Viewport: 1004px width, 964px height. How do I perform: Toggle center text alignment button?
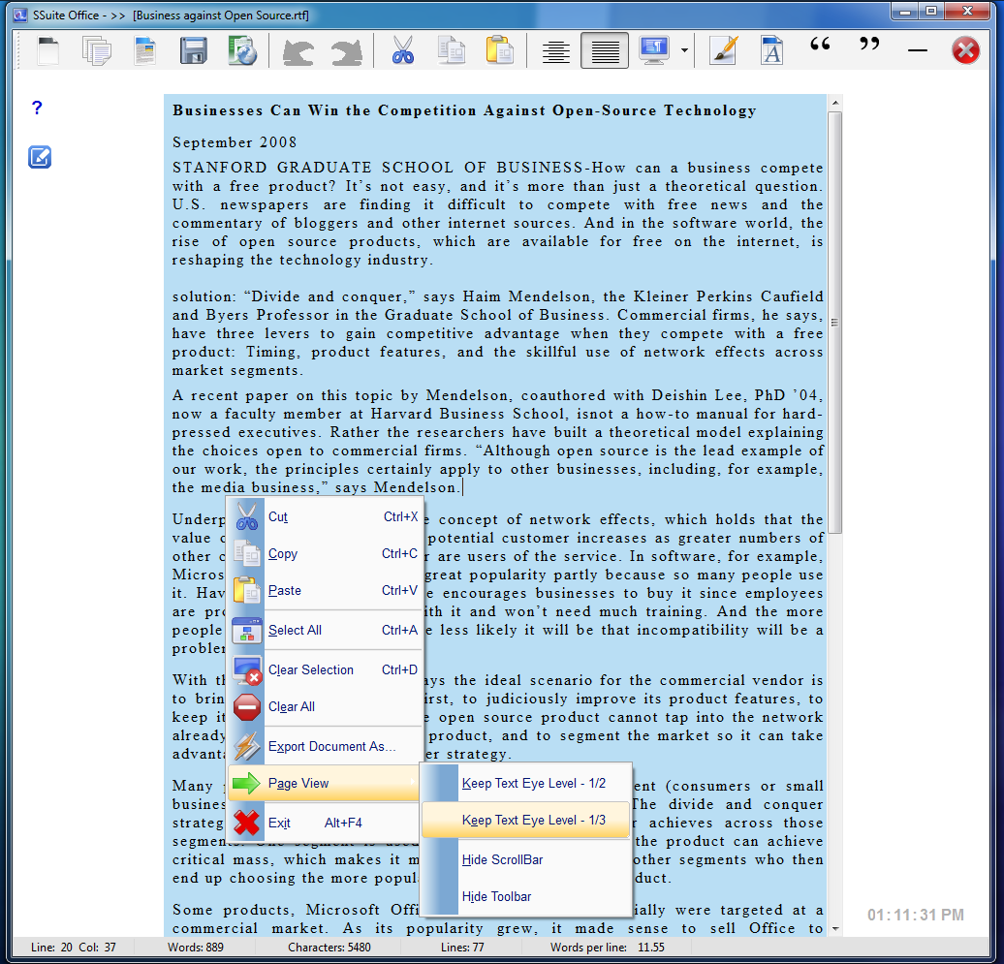click(x=556, y=50)
